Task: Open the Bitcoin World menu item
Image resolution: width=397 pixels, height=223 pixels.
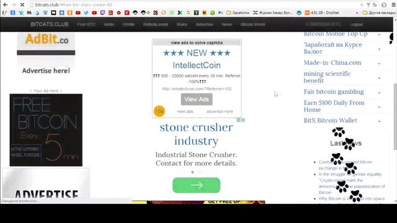Action: point(252,24)
